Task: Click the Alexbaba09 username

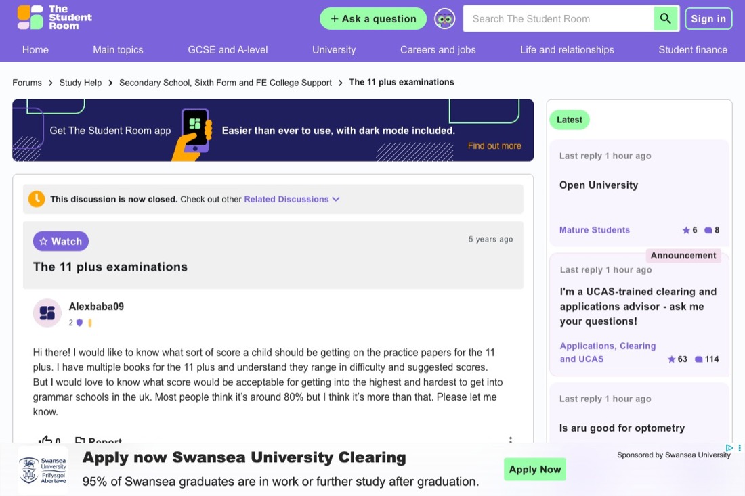Action: click(96, 307)
